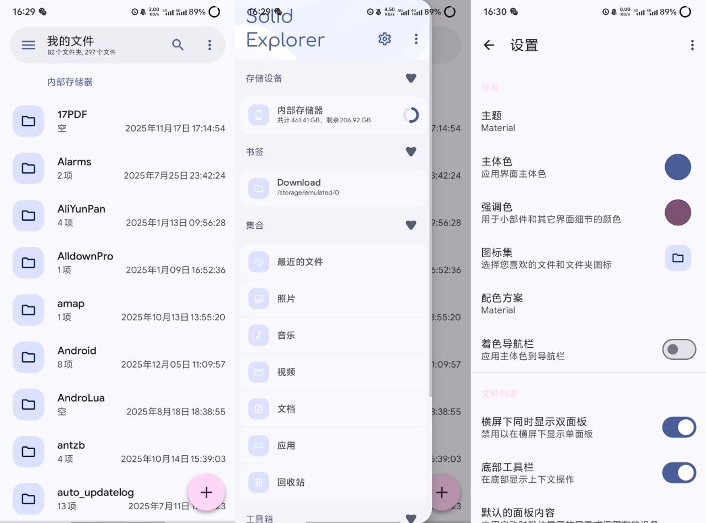This screenshot has height=523, width=706.
Task: Collapse the 书签 section
Action: (410, 152)
